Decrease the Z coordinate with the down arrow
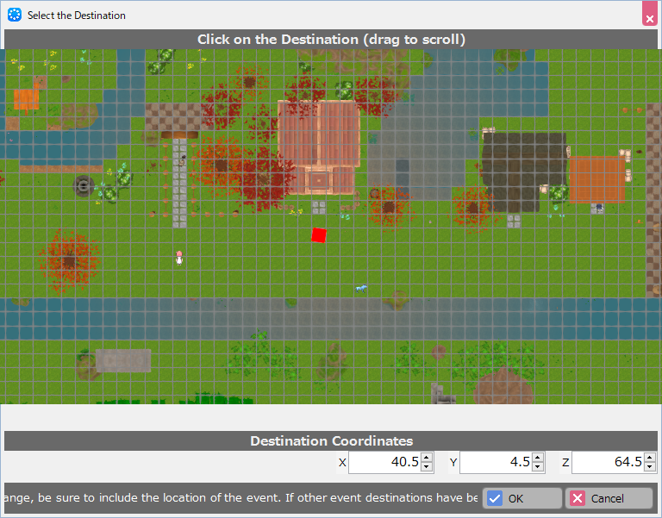Viewport: 662px width, 518px height. [650, 467]
